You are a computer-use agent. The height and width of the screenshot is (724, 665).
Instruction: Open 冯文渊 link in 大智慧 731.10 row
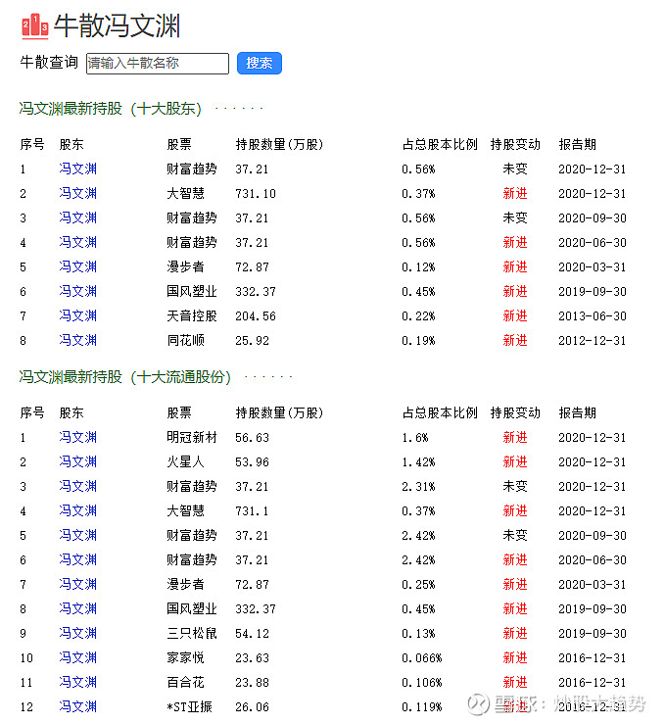[x=78, y=193]
